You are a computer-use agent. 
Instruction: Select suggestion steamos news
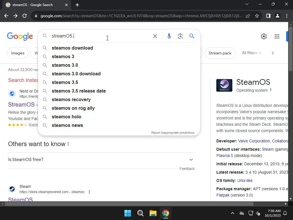pyautogui.click(x=119, y=125)
